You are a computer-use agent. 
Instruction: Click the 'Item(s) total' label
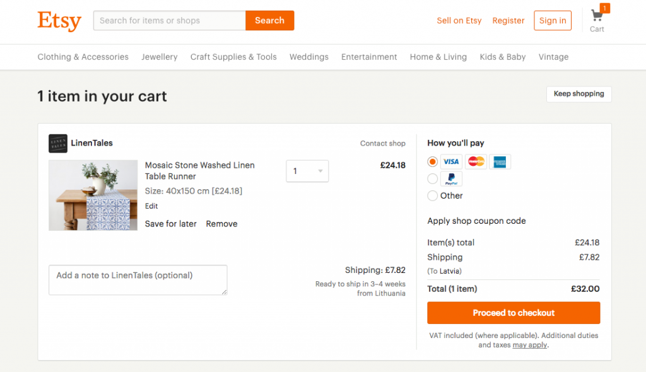pyautogui.click(x=450, y=243)
